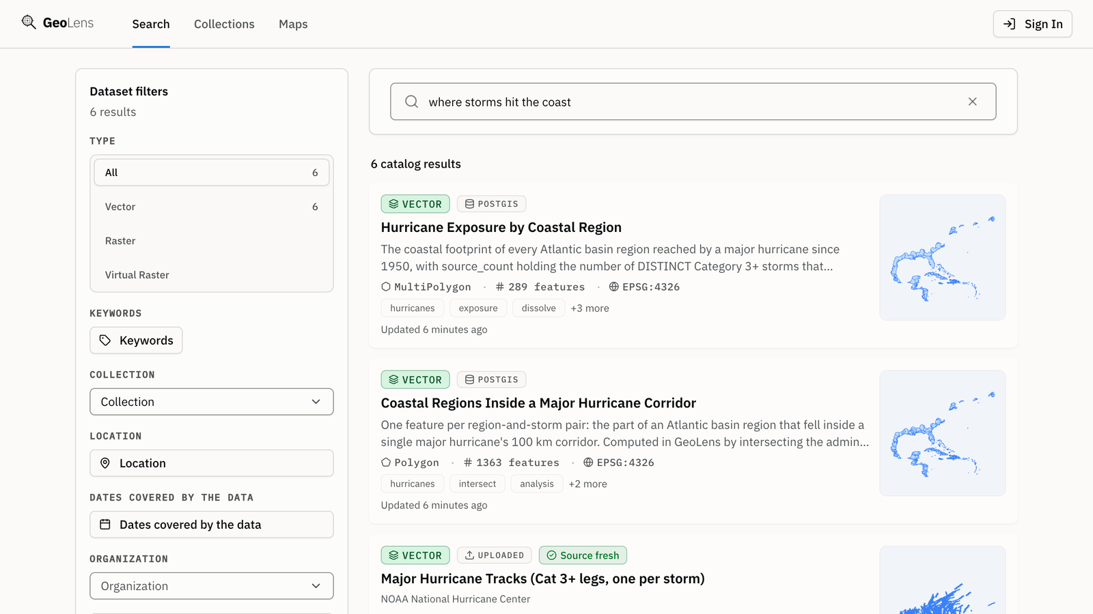This screenshot has width=1093, height=614.
Task: Click the search magnifier icon in the search box
Action: pyautogui.click(x=411, y=102)
